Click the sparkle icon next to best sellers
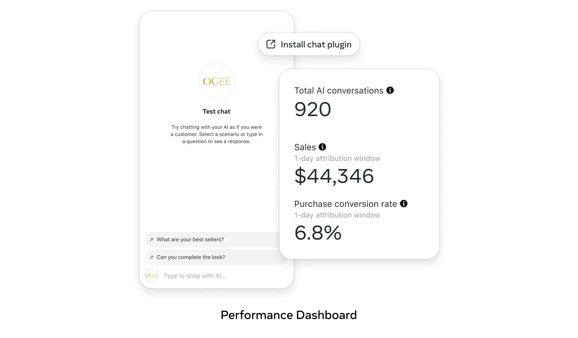Screen dimensions: 578x338 [x=152, y=239]
